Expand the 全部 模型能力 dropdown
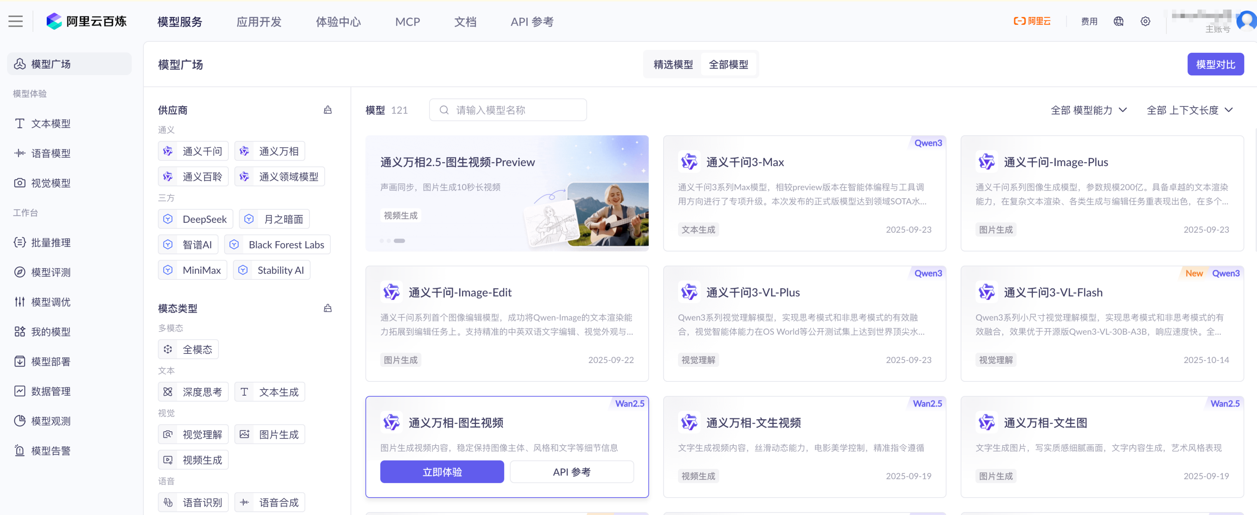Viewport: 1257px width, 515px height. tap(1089, 110)
